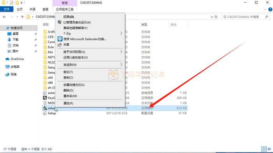Select 快速访问 in navigation pane
Image resolution: width=273 pixels, height=153 pixels.
[16, 28]
